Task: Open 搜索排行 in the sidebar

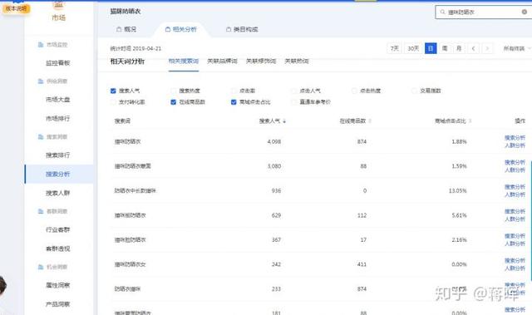Action: point(58,155)
